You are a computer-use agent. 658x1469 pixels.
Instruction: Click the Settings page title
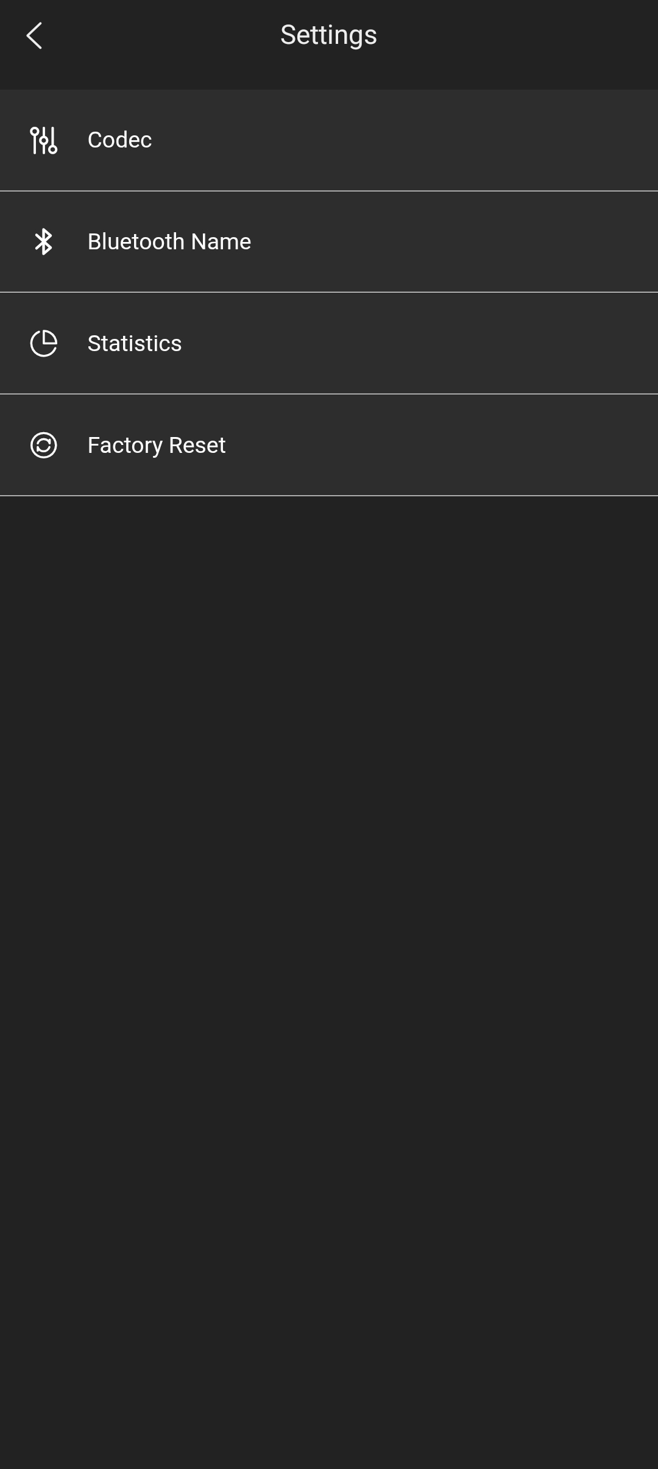328,35
